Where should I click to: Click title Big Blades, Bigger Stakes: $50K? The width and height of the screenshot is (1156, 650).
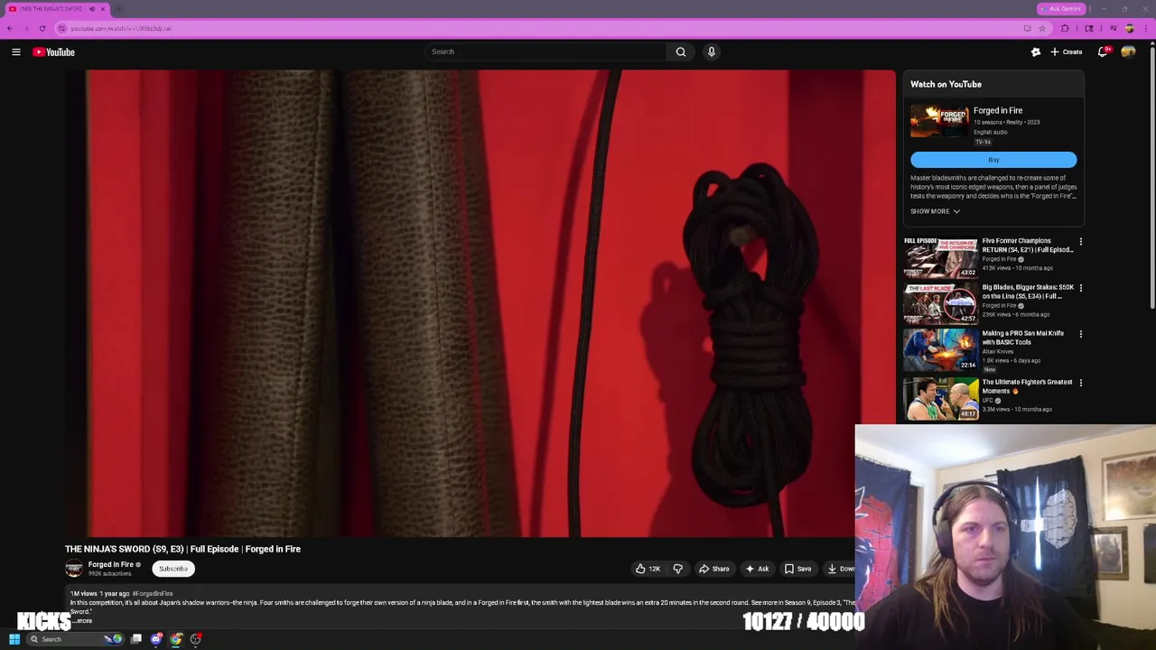point(1028,292)
